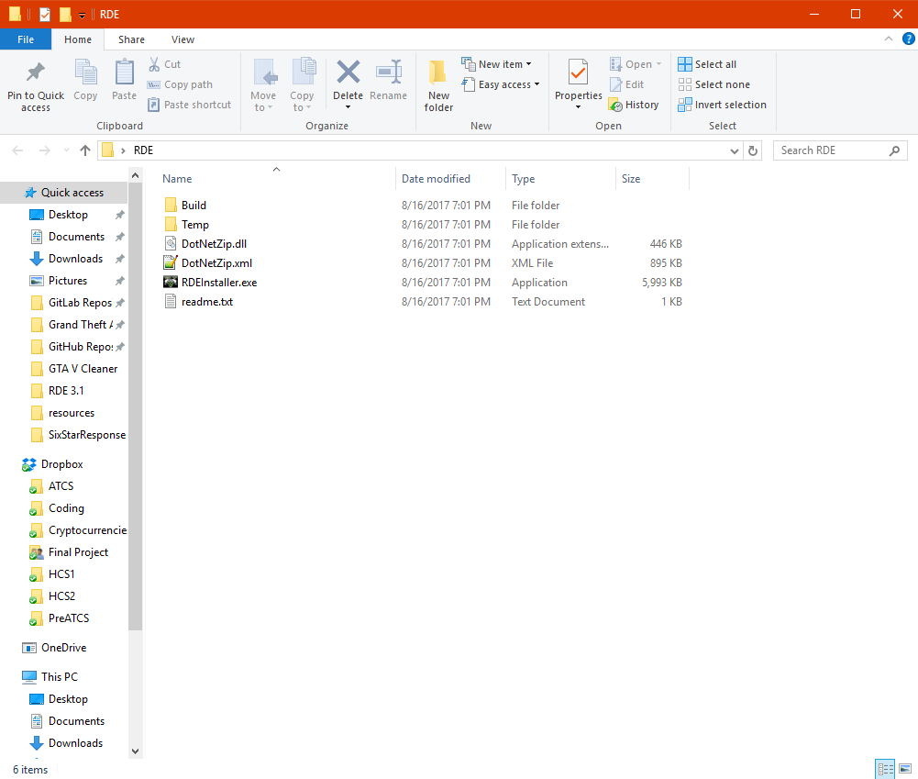Switch to large icons view in the status bar
The height and width of the screenshot is (779, 918).
905,769
